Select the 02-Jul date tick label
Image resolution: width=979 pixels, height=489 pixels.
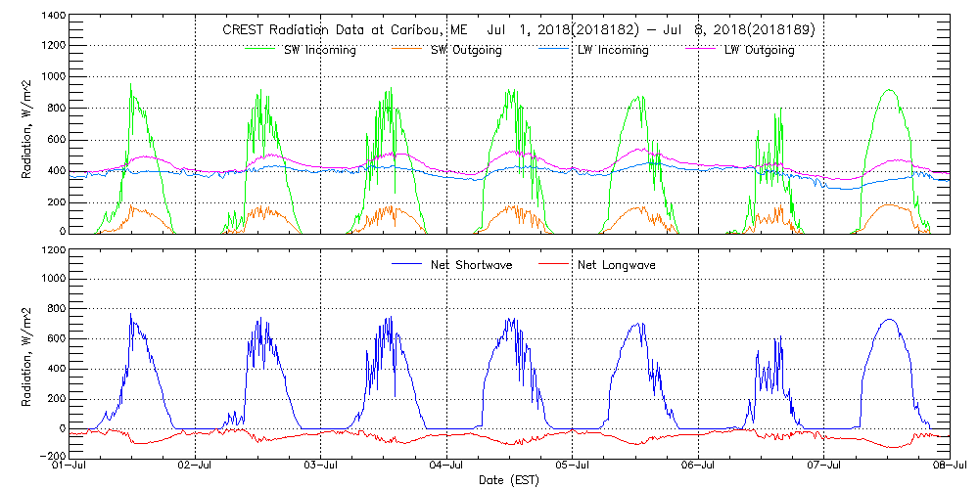pyautogui.click(x=196, y=467)
